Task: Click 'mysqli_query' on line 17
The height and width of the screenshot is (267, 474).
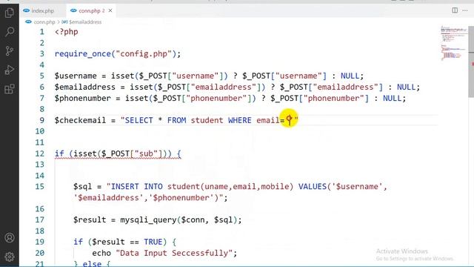Action: click(148, 220)
